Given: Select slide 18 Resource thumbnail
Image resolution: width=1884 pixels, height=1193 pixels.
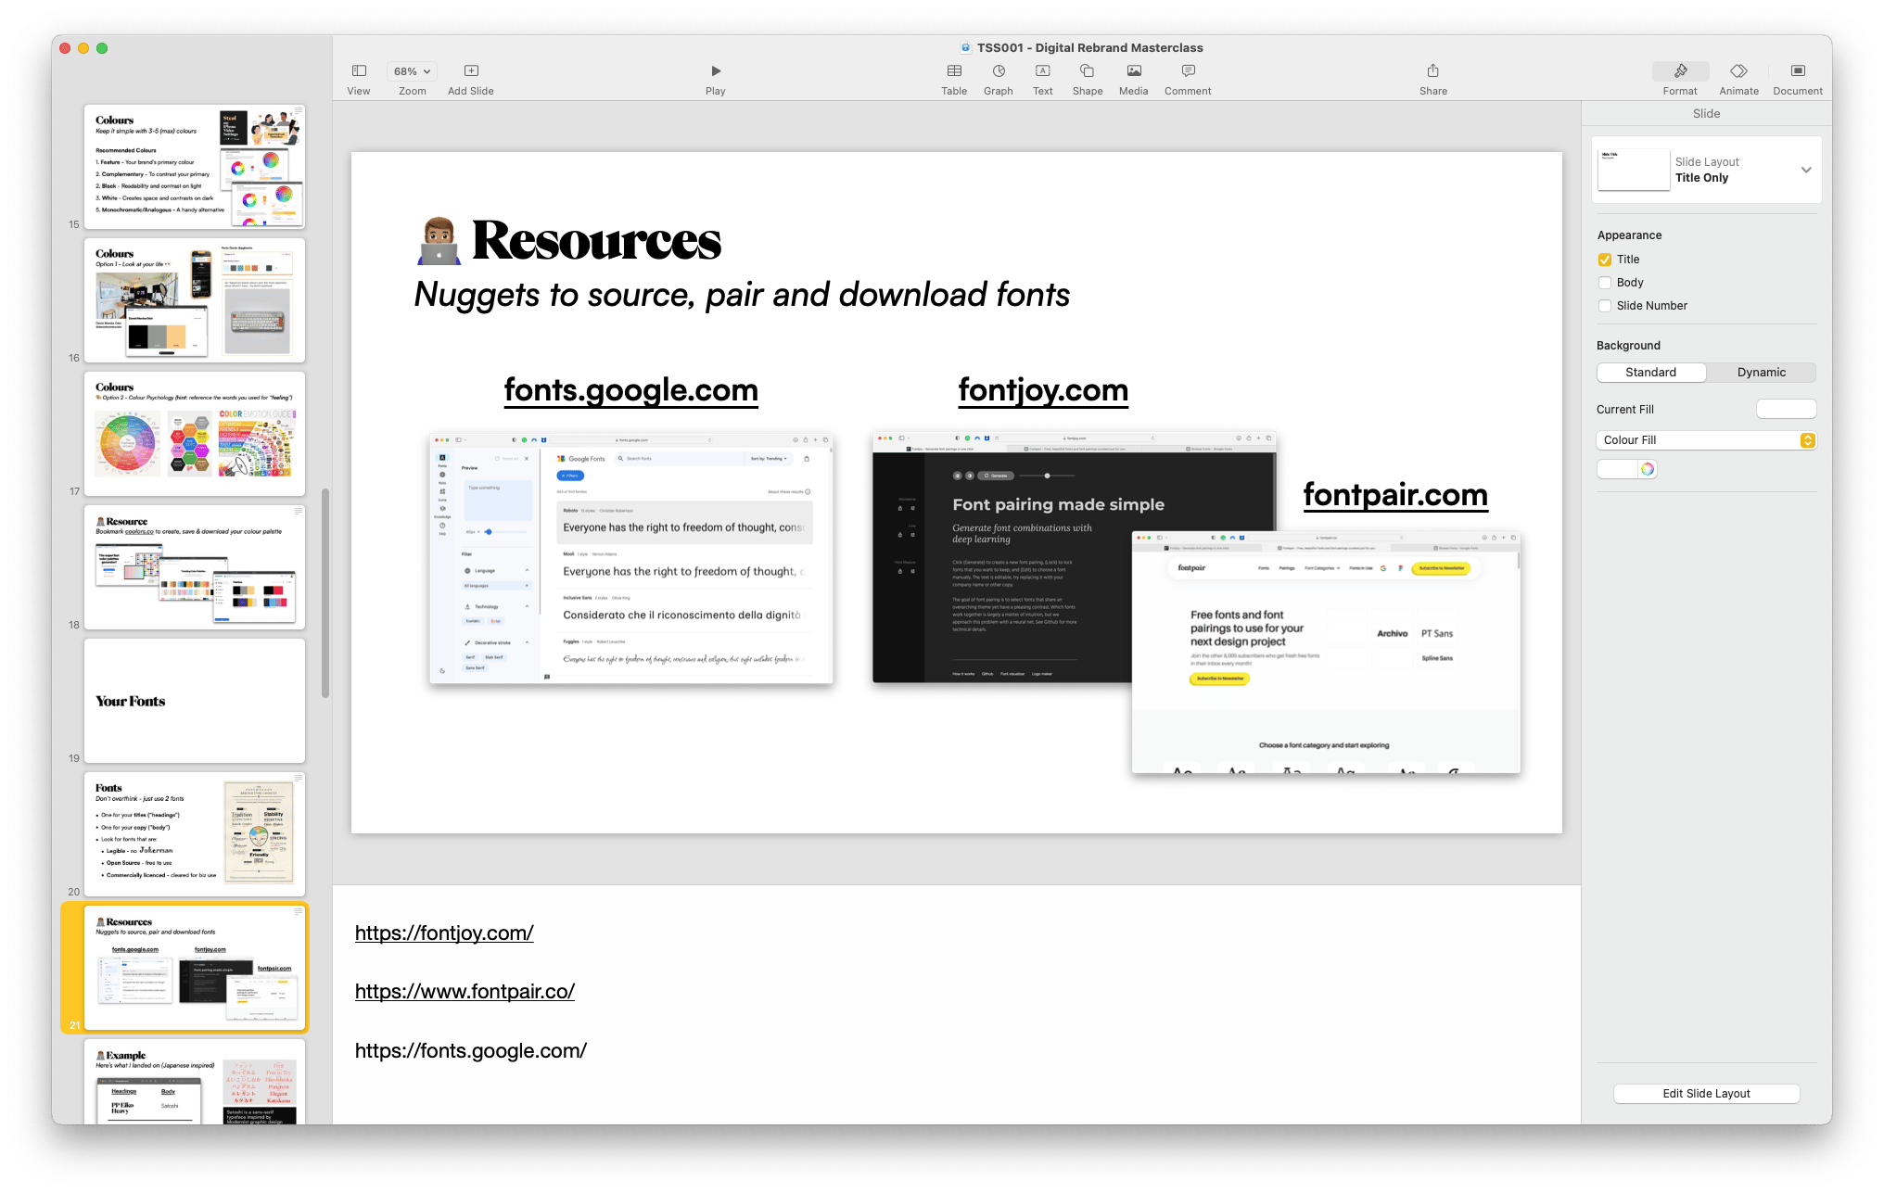Looking at the screenshot, I should click(x=195, y=567).
